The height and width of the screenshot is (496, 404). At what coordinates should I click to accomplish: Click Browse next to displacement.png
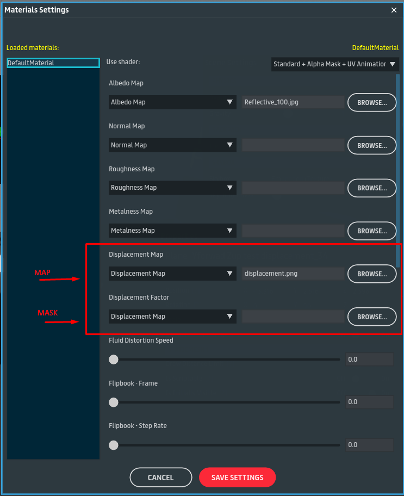372,274
